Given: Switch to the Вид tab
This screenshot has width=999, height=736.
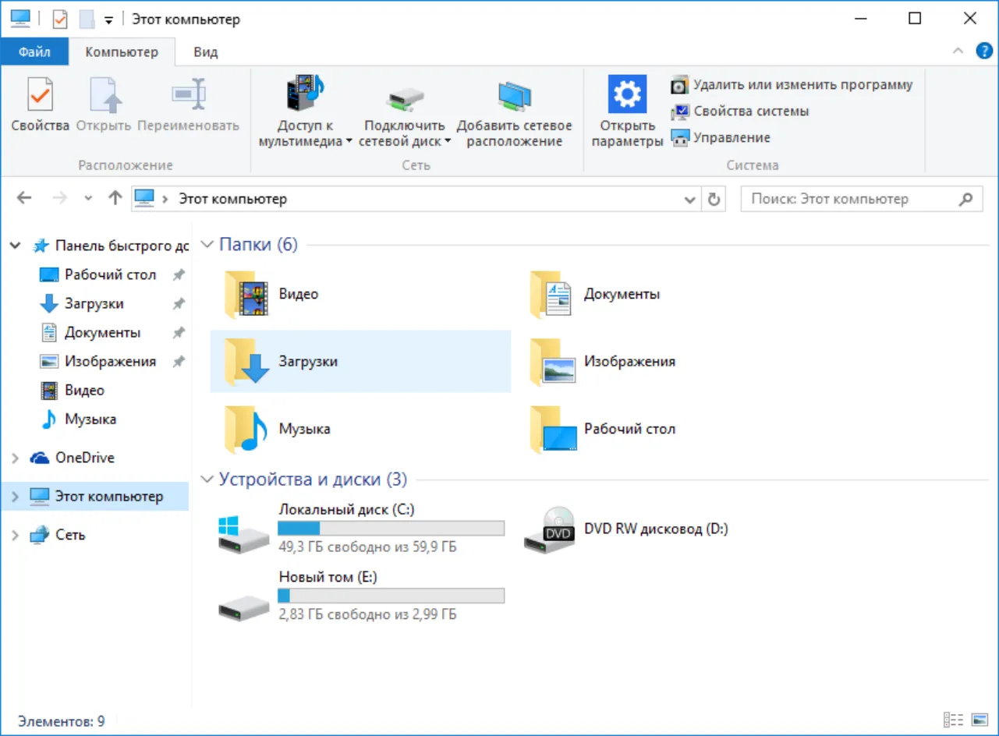Looking at the screenshot, I should 206,52.
